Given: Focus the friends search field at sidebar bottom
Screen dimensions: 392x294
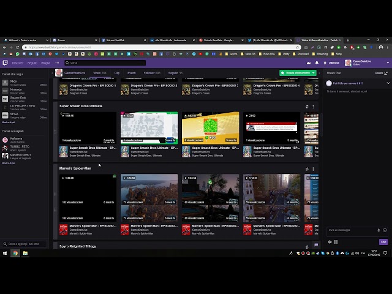Looking at the screenshot, I should (x=24, y=244).
